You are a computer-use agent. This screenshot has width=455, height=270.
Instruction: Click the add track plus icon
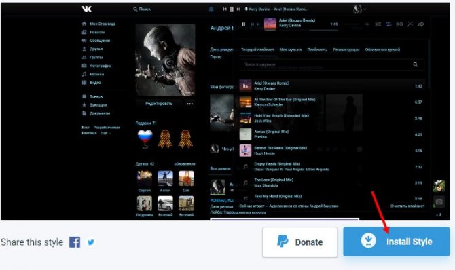coord(367,24)
